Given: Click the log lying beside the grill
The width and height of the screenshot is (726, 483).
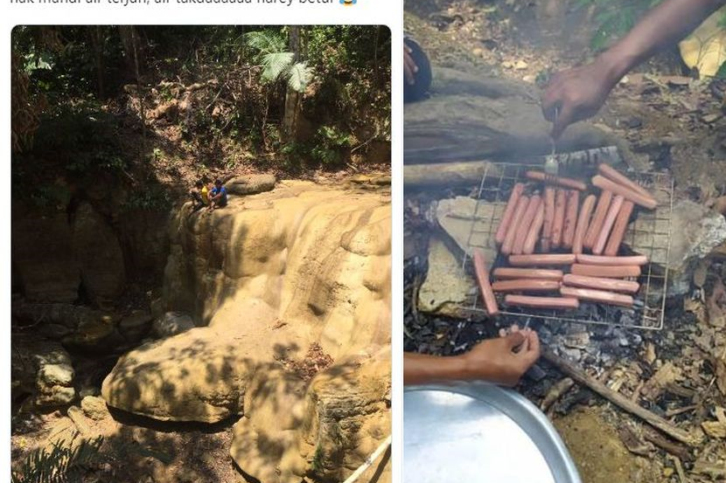Looking at the screenshot, I should point(448,173).
